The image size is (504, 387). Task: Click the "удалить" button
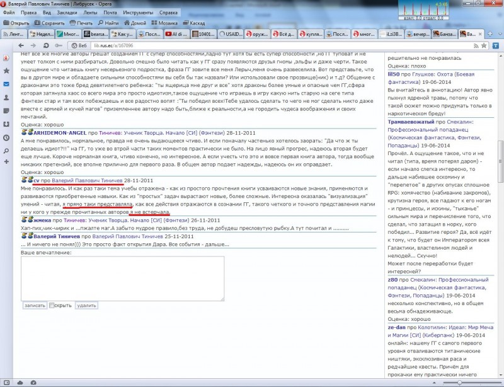pos(86,305)
